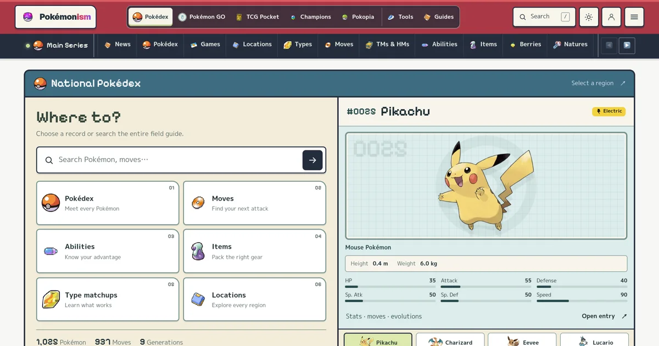Screen dimensions: 659x346
Task: Open the Pokopia section
Action: (x=358, y=17)
